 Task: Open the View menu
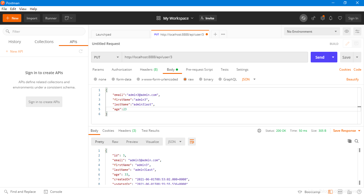pyautogui.click(x=23, y=9)
